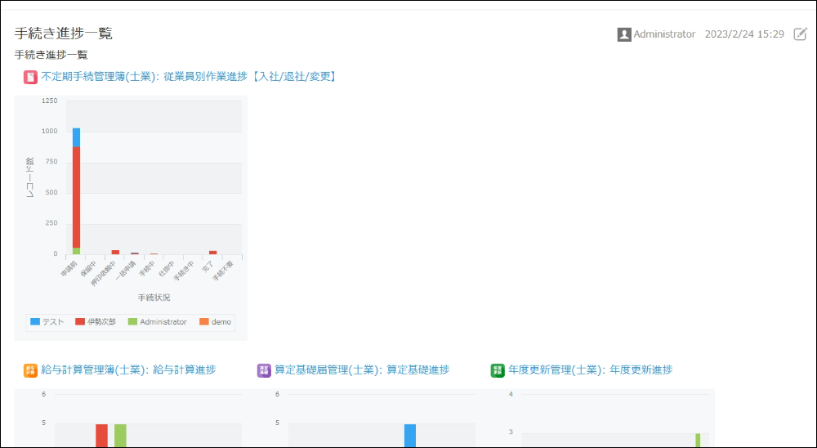Image resolution: width=817 pixels, height=448 pixels.
Task: Open 不定期手続管理簿(士業) 従業員別作業進捗 link
Action: [x=190, y=77]
